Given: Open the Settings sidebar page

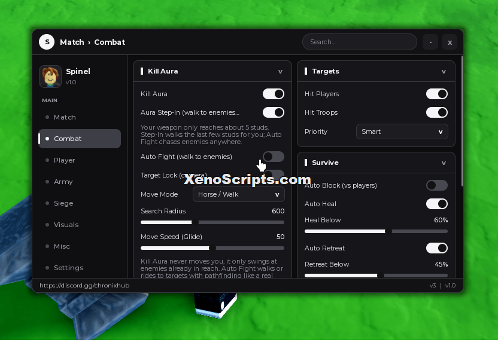Looking at the screenshot, I should coord(80,268).
